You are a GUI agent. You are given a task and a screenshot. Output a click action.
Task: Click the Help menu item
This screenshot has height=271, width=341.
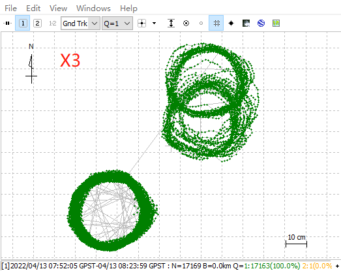(x=128, y=8)
